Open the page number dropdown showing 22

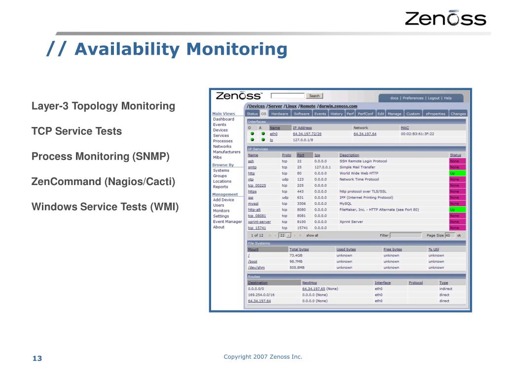[285, 236]
